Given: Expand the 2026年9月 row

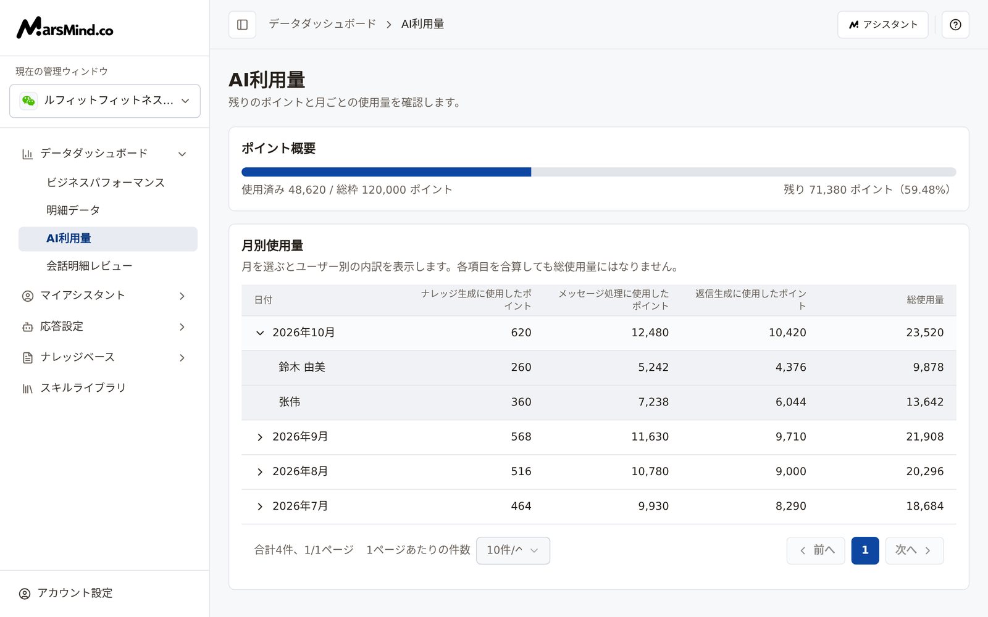Looking at the screenshot, I should point(260,437).
